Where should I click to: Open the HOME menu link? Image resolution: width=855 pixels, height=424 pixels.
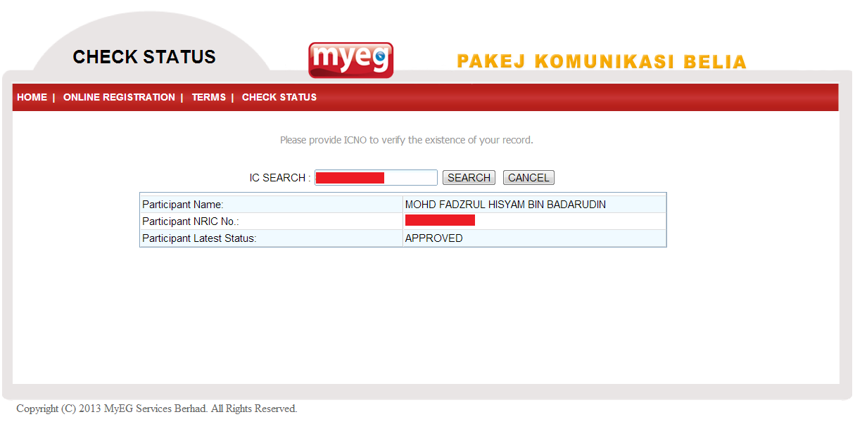coord(32,98)
